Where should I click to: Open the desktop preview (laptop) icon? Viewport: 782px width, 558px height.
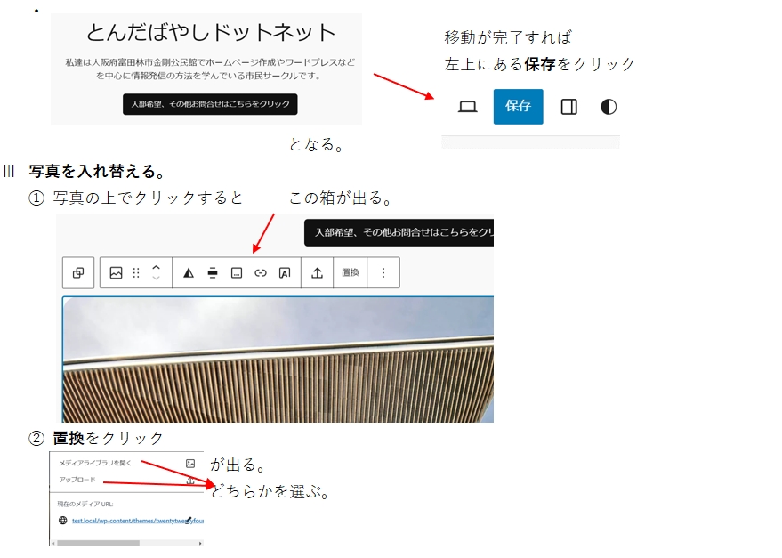(468, 107)
